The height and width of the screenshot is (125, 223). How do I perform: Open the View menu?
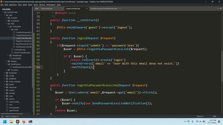tap(25, 5)
